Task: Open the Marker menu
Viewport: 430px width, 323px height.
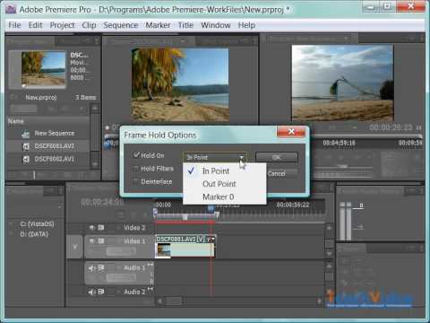Action: (158, 25)
